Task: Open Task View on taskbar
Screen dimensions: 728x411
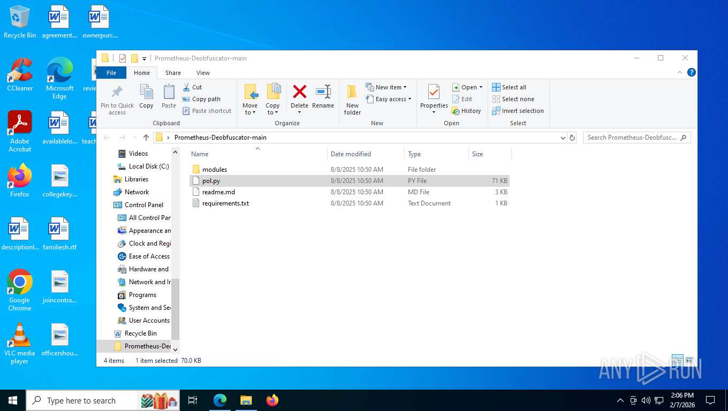Action: point(193,400)
